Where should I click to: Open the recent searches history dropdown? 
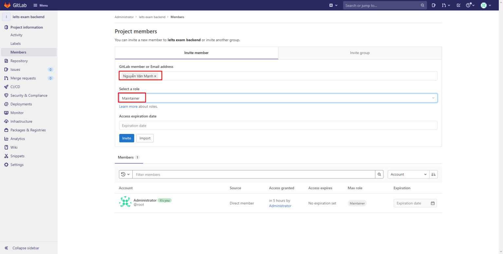click(125, 174)
